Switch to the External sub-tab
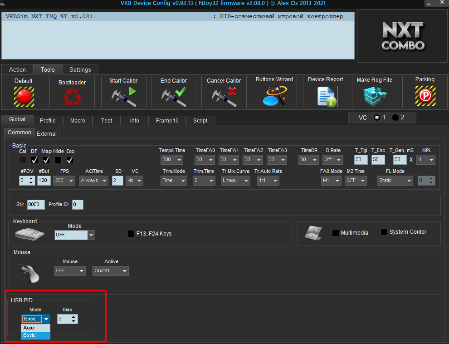The image size is (449, 344). pyautogui.click(x=47, y=133)
